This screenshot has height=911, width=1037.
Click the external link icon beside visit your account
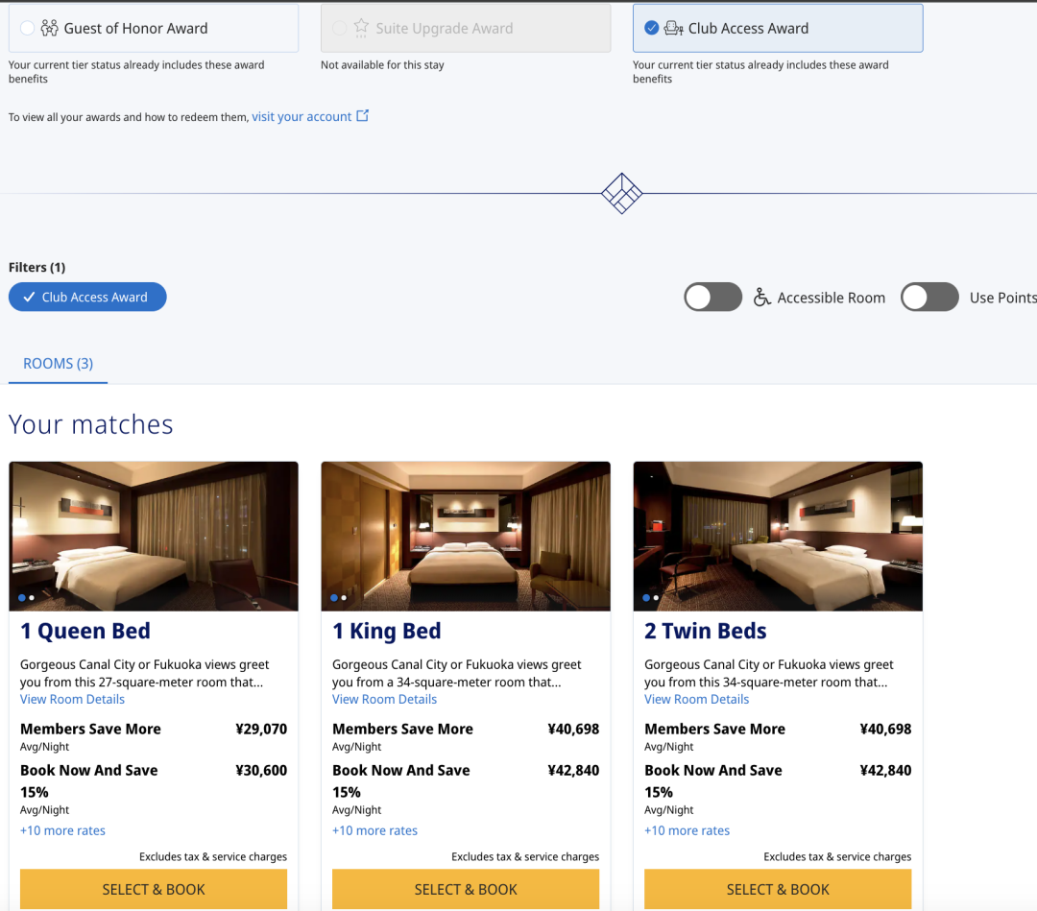click(x=362, y=116)
